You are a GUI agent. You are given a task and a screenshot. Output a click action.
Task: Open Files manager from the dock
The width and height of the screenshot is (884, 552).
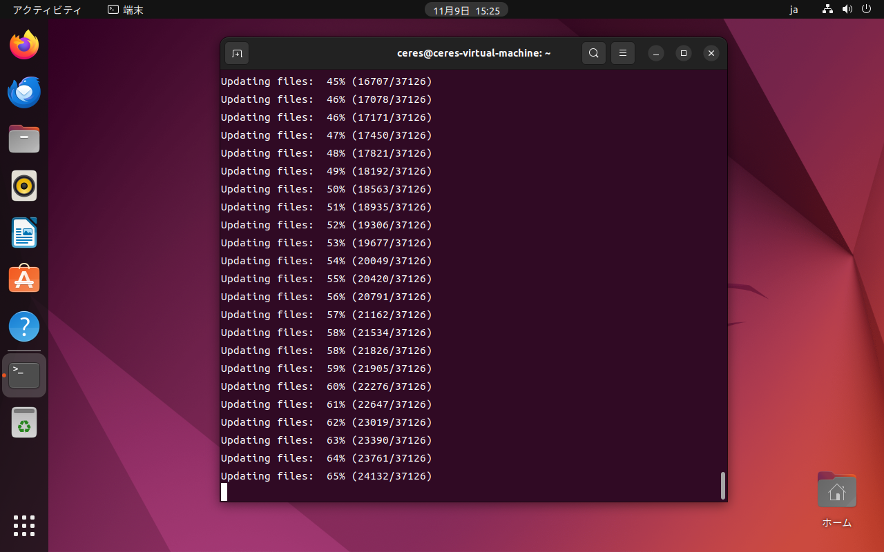click(x=24, y=139)
